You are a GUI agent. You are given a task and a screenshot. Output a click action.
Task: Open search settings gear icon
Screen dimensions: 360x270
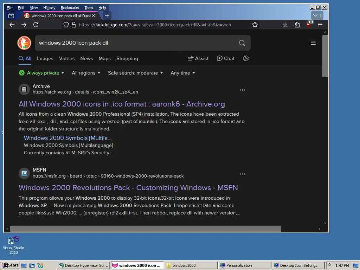[x=246, y=59]
